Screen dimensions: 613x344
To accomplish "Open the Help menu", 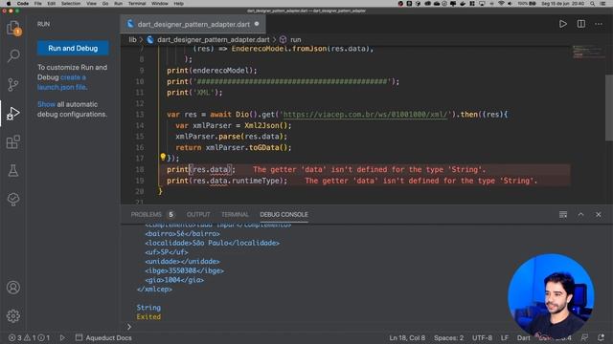I will tap(178, 4).
